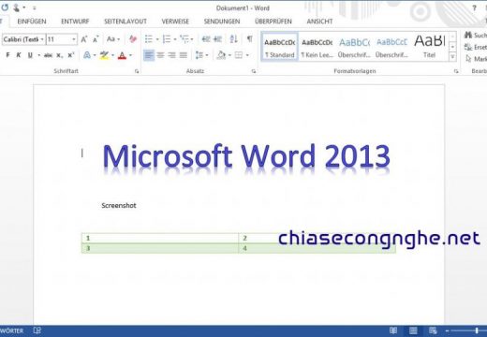This screenshot has height=337, width=487.
Task: Click the zoom out minus button
Action: coord(447,330)
